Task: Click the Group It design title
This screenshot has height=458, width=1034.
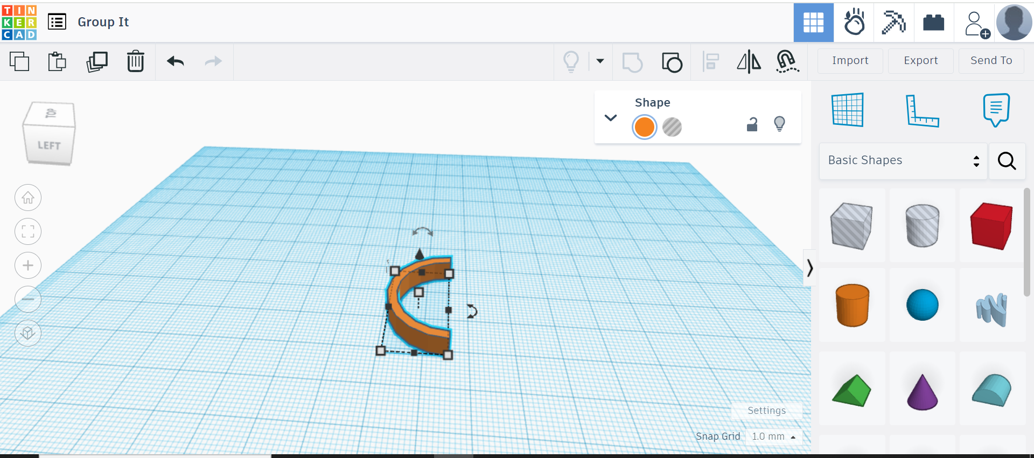Action: (103, 22)
